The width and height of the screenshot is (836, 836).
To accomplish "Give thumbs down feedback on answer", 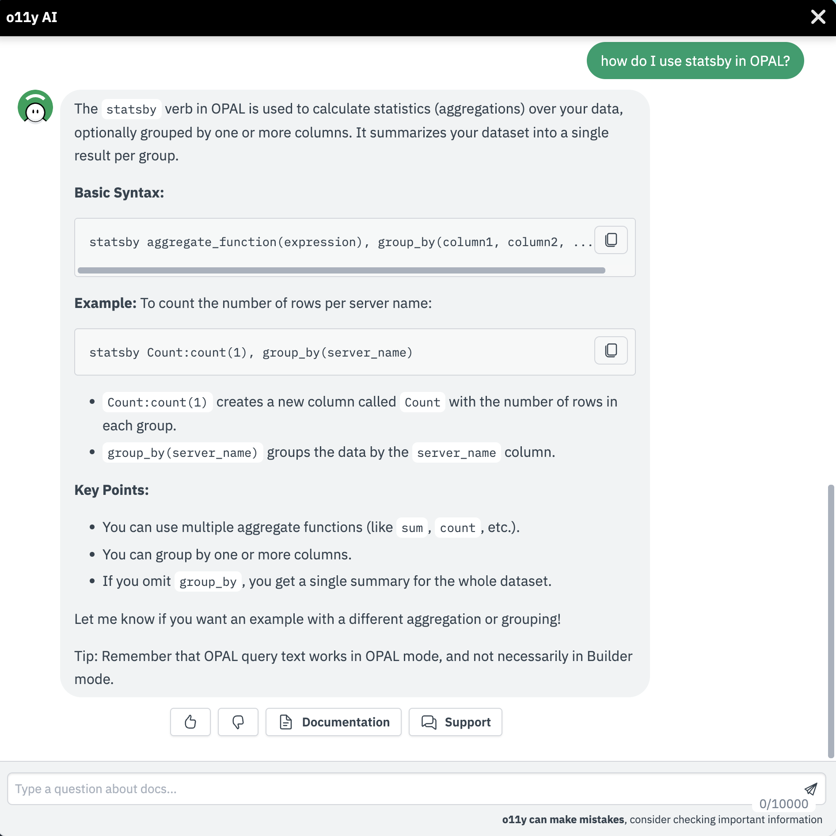I will pos(238,722).
